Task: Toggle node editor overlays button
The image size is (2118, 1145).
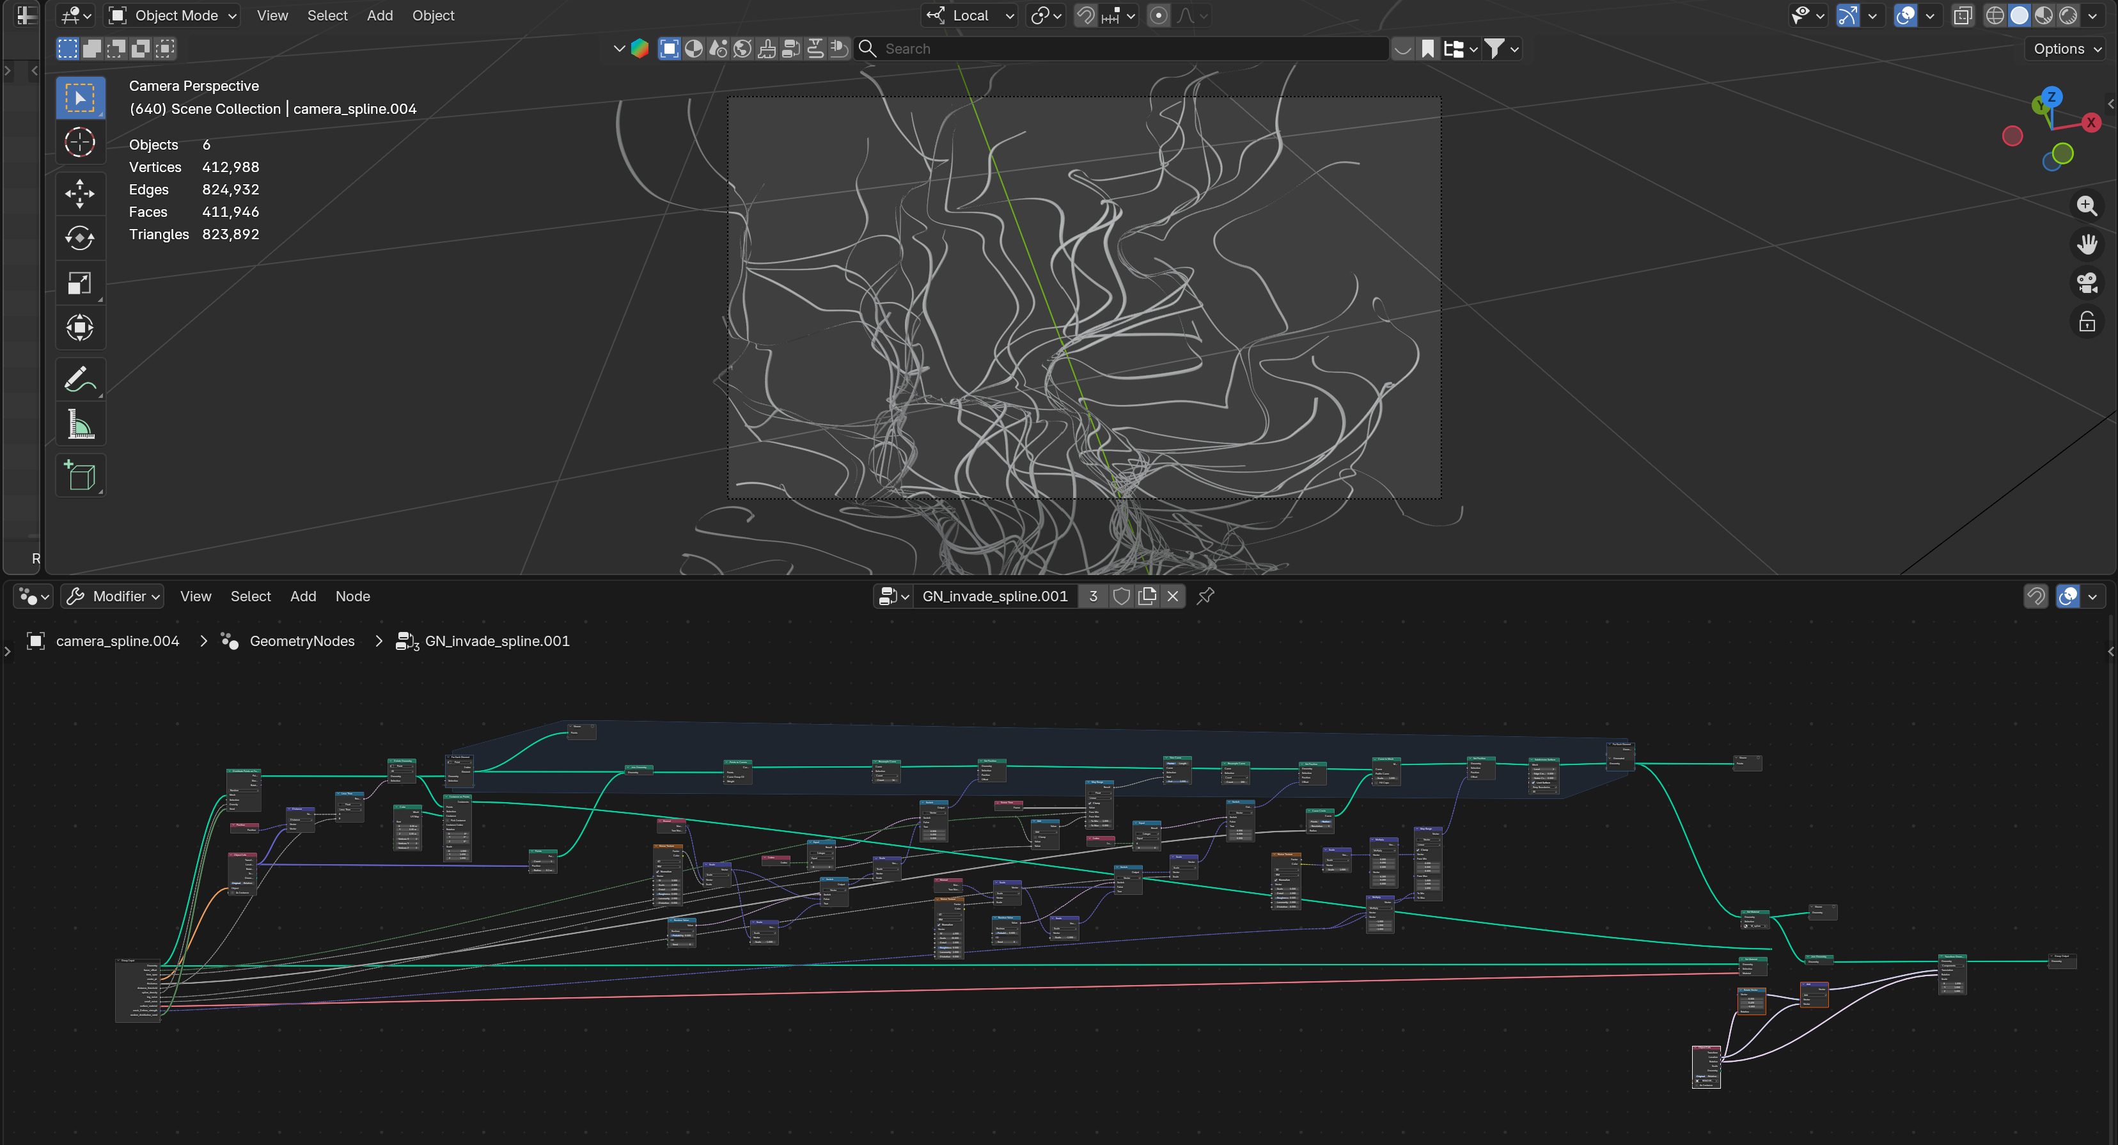Action: (2068, 596)
